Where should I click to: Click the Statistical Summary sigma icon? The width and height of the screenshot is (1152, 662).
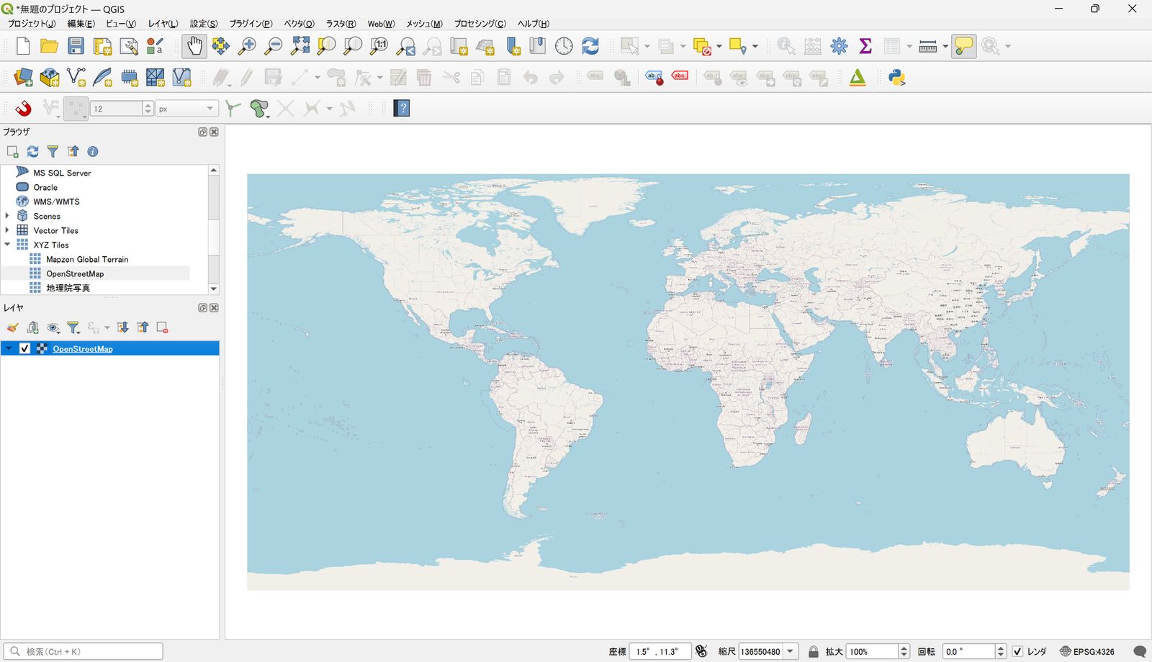pyautogui.click(x=865, y=46)
